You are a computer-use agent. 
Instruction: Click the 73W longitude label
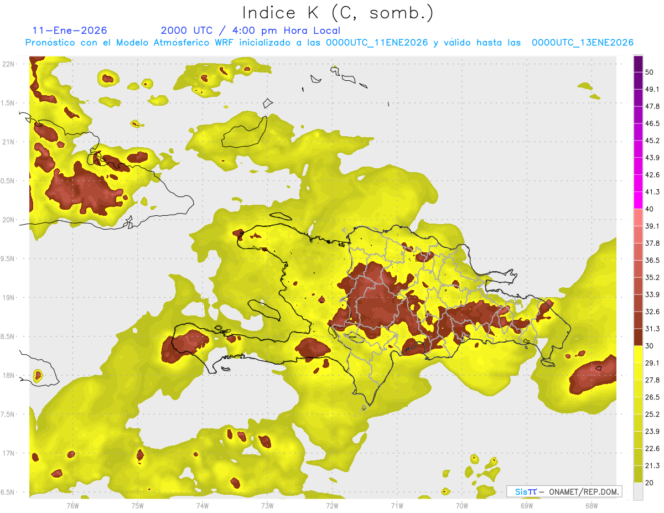point(267,505)
